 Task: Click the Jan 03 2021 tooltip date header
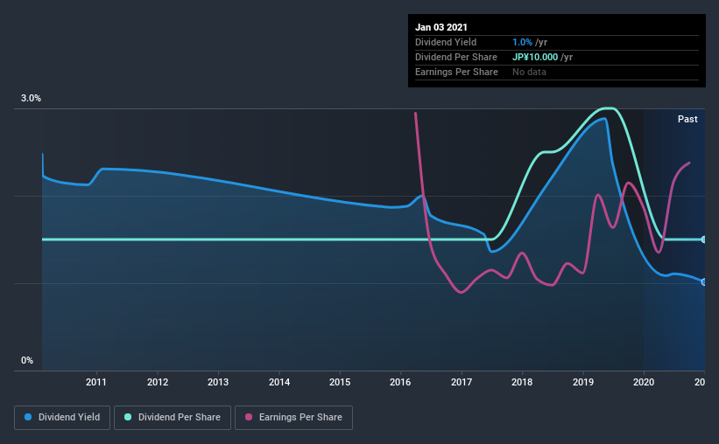click(441, 27)
